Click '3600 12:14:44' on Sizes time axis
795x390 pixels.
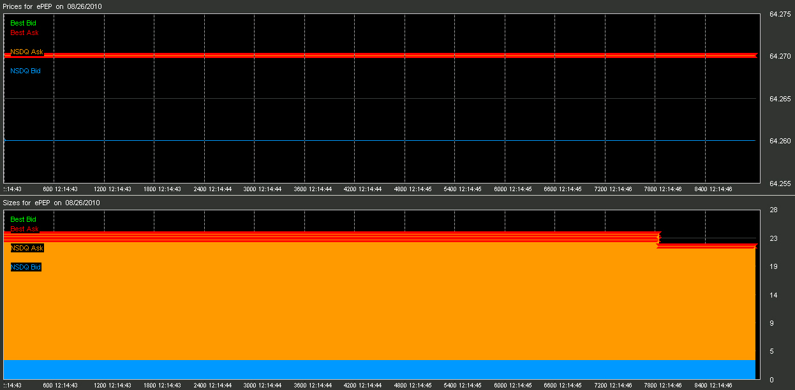[x=313, y=386]
